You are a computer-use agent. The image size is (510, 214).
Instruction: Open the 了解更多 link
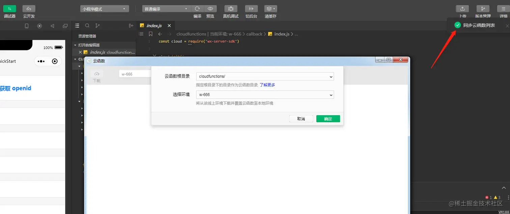point(267,85)
